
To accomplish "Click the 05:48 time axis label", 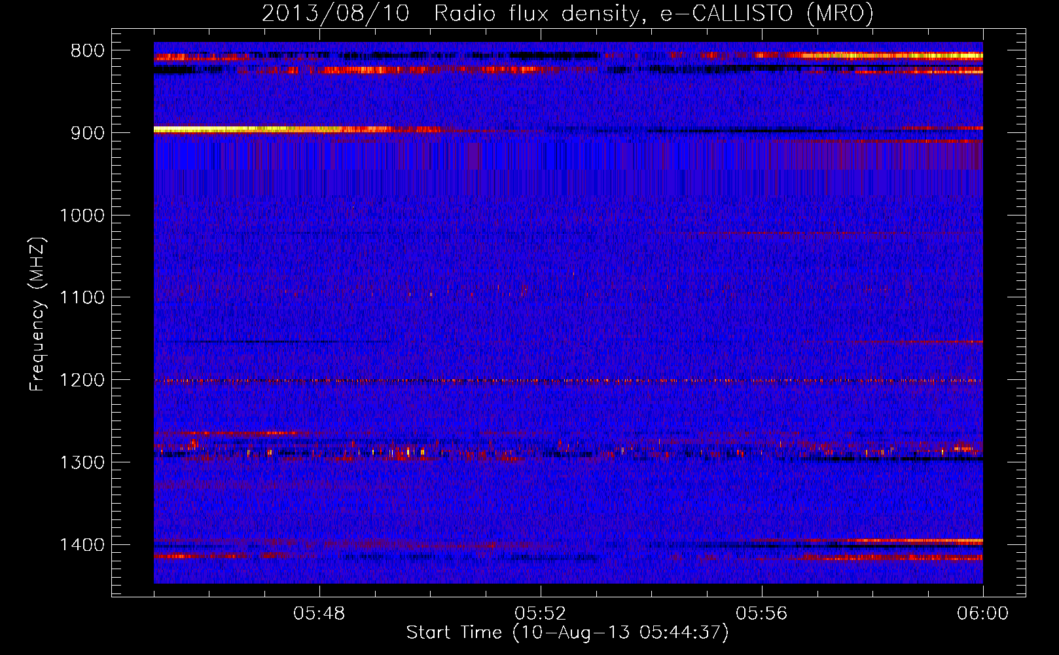I will 319,614.
